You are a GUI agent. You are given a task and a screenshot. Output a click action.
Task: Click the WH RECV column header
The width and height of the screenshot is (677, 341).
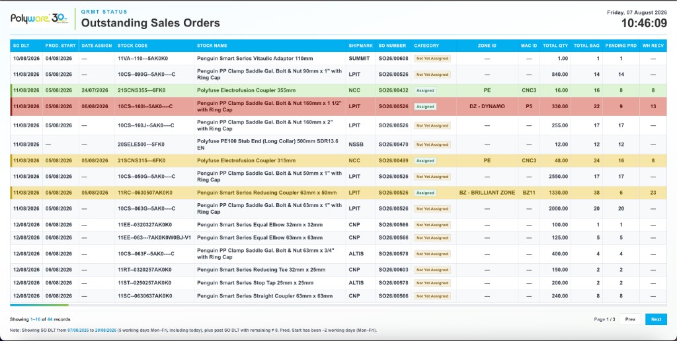pos(653,46)
